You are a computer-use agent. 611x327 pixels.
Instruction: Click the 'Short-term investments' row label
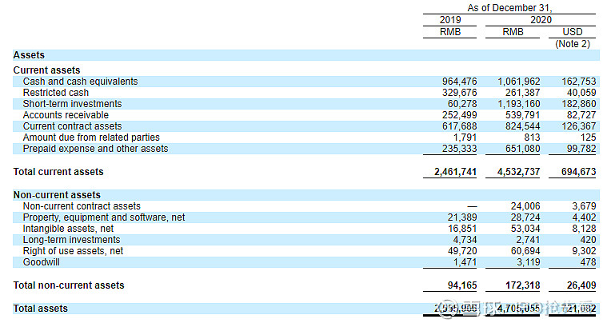coord(72,104)
